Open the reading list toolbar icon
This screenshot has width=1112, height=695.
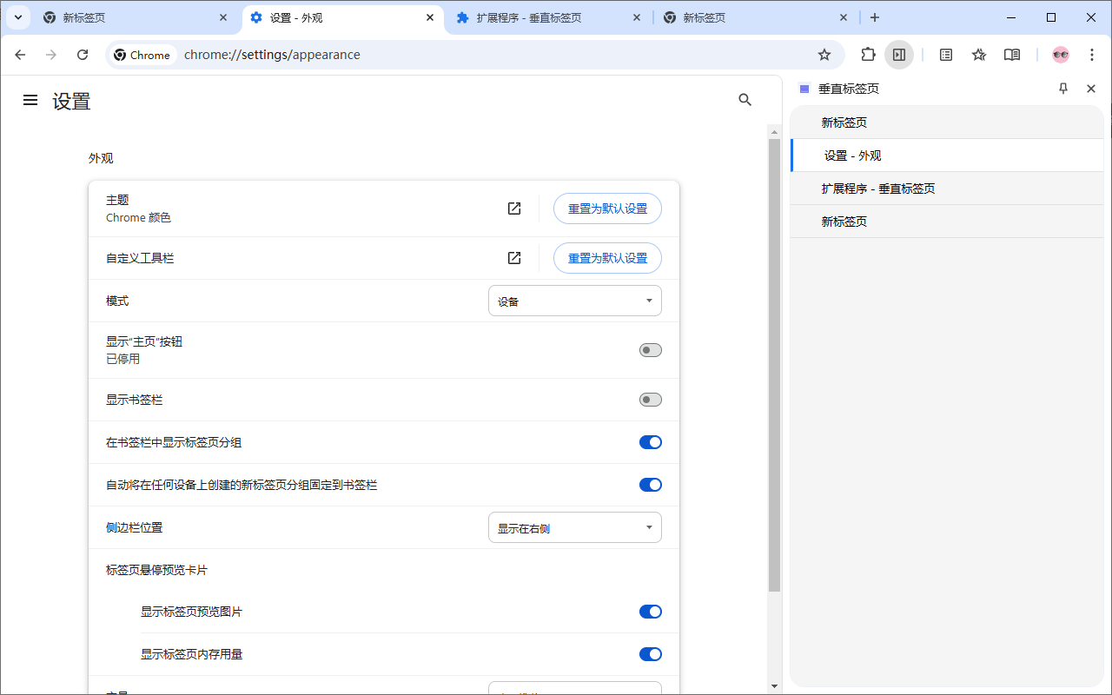tap(946, 55)
